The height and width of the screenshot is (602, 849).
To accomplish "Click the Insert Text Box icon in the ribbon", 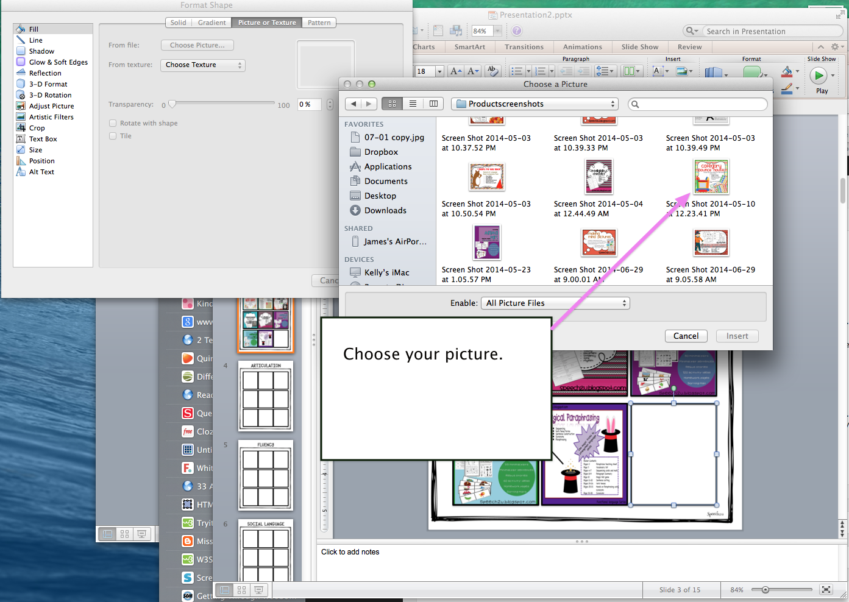I will 658,71.
